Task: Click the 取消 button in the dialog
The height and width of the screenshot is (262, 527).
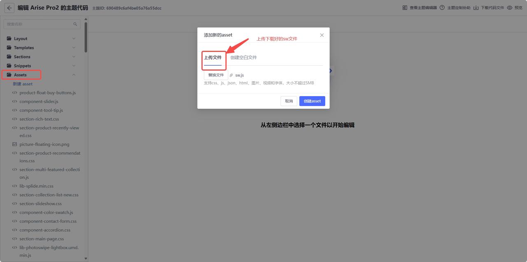Action: click(289, 101)
